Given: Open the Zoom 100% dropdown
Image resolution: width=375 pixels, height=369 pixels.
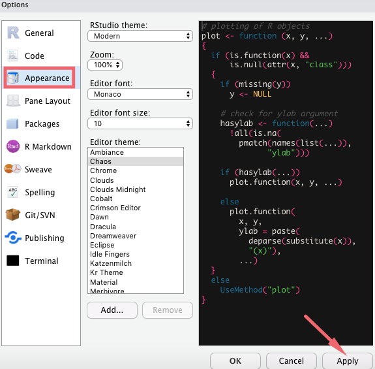Looking at the screenshot, I should pyautogui.click(x=105, y=65).
